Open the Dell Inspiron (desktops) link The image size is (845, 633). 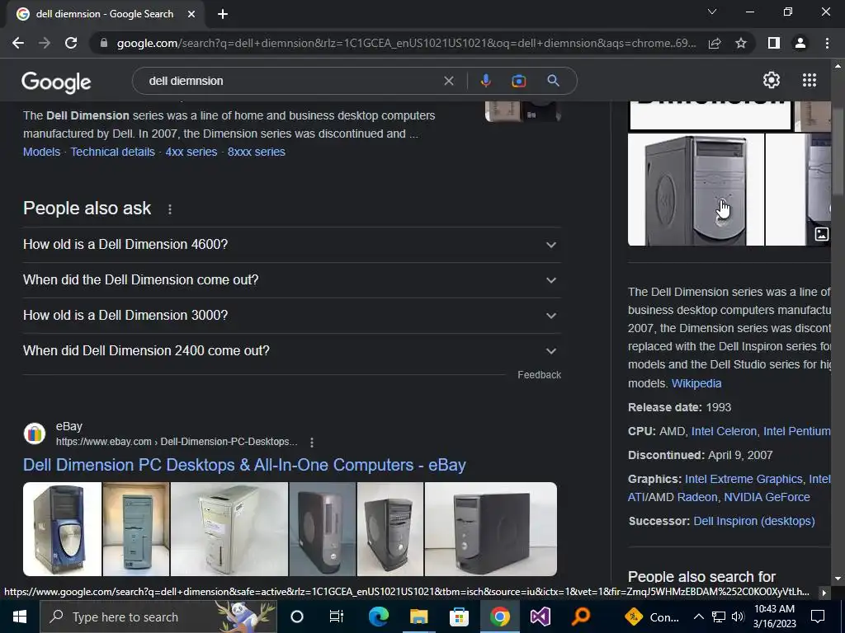pos(754,521)
